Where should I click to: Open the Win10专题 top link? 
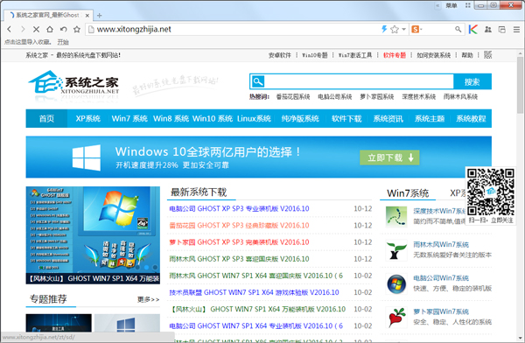click(315, 55)
